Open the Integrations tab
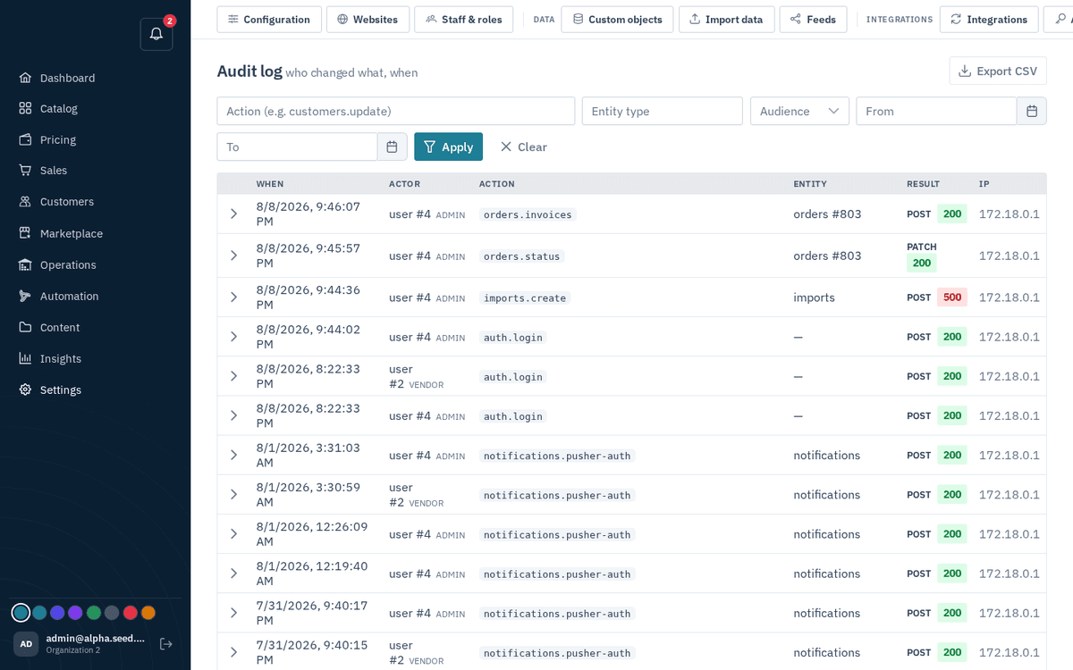Image resolution: width=1073 pixels, height=670 pixels. coord(989,19)
